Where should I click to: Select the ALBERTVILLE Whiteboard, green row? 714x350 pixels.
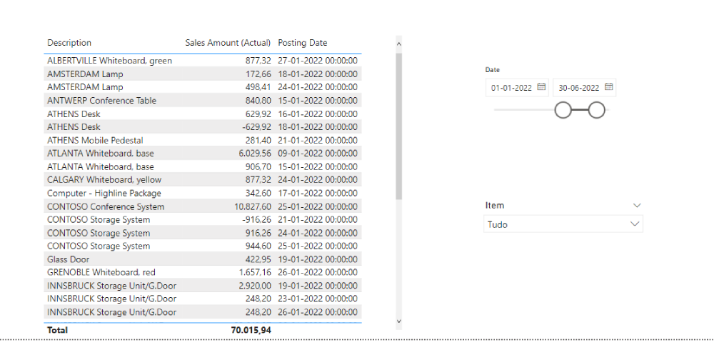[109, 61]
